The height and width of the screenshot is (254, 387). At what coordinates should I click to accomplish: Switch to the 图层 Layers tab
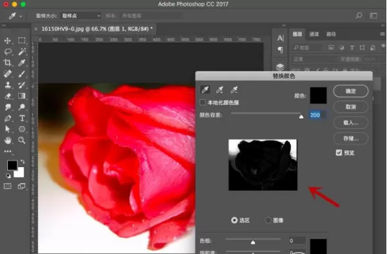click(297, 34)
